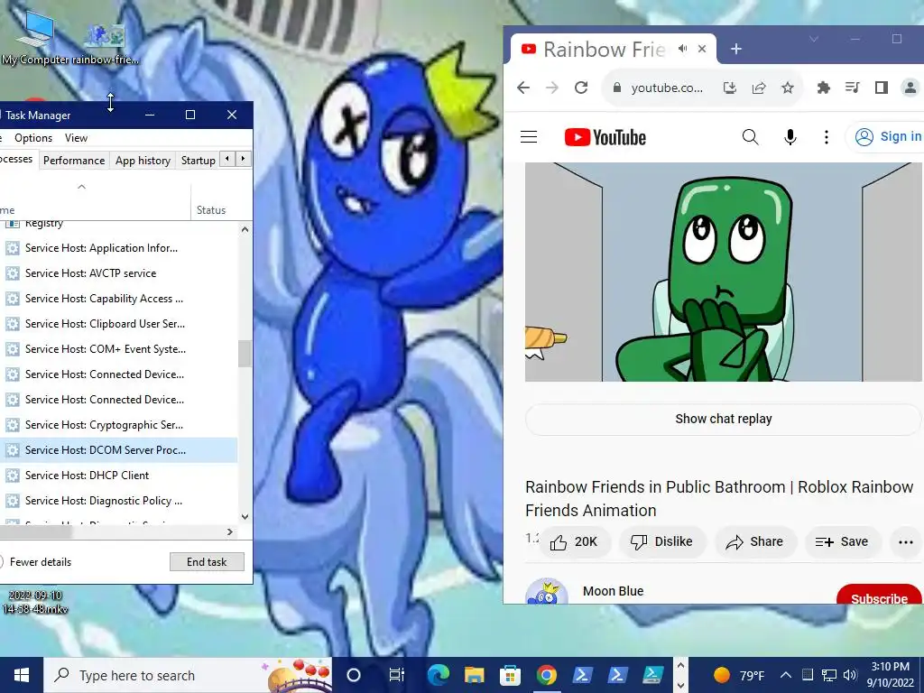Viewport: 924px width, 693px height.
Task: Mute the Rainbow Friends browser tab
Action: coord(682,49)
